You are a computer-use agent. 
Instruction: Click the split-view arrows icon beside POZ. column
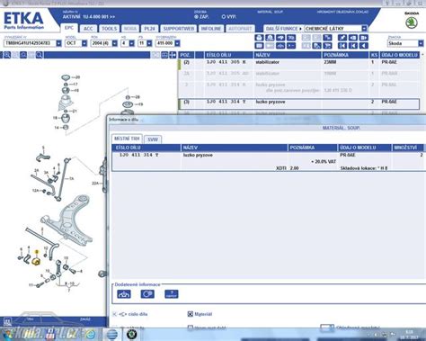coord(173,55)
